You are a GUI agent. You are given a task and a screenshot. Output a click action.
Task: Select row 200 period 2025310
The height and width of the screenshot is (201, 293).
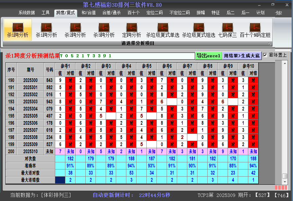click(x=30, y=152)
